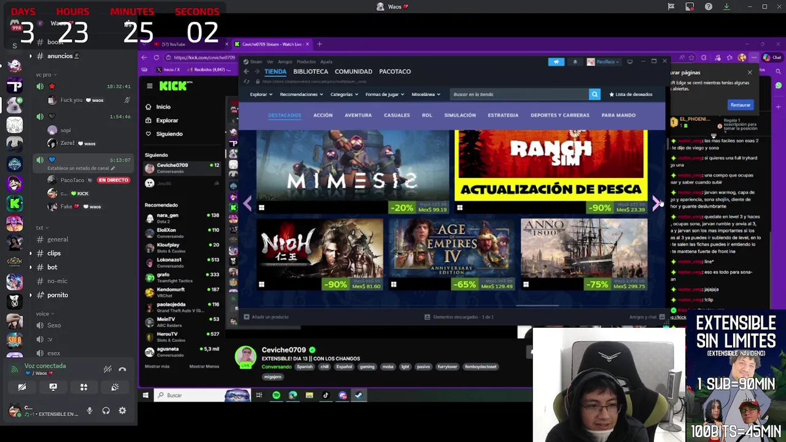Viewport: 786px width, 442px height.
Task: Select the green K server icon in Discord
Action: point(15,203)
